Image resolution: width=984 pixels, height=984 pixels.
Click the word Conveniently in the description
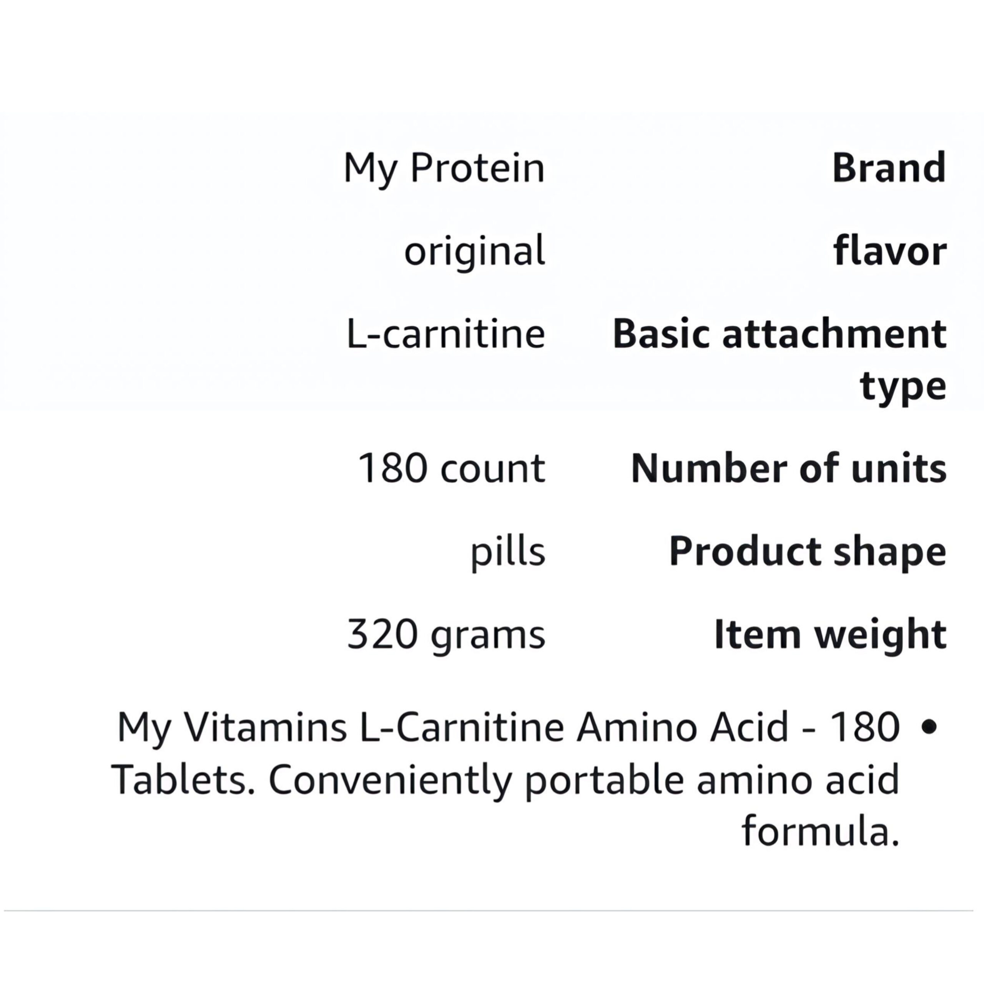point(390,780)
